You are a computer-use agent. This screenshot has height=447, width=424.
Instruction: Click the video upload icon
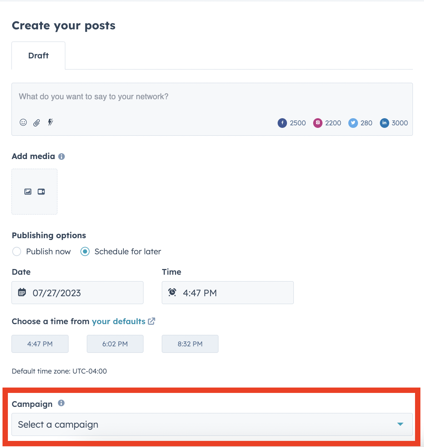click(x=41, y=192)
